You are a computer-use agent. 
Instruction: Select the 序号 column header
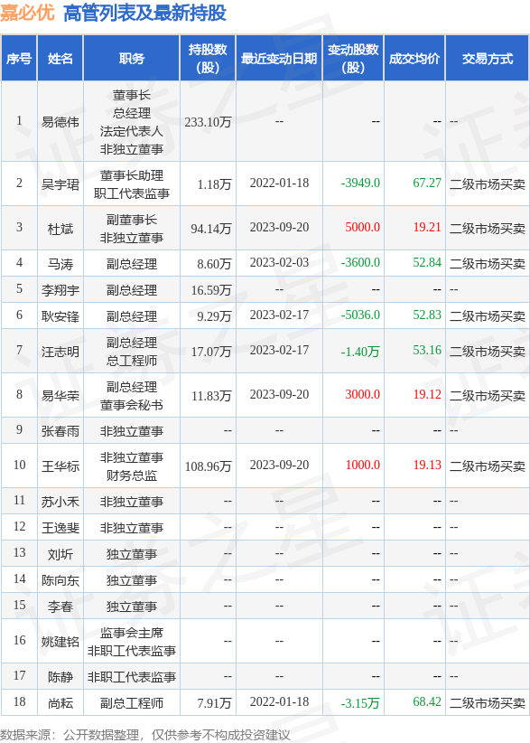(x=19, y=59)
